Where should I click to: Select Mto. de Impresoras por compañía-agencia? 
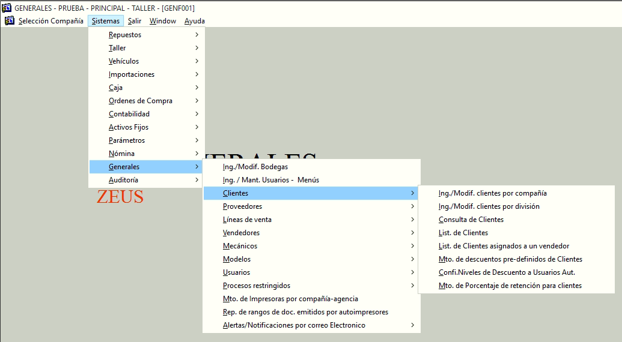290,299
